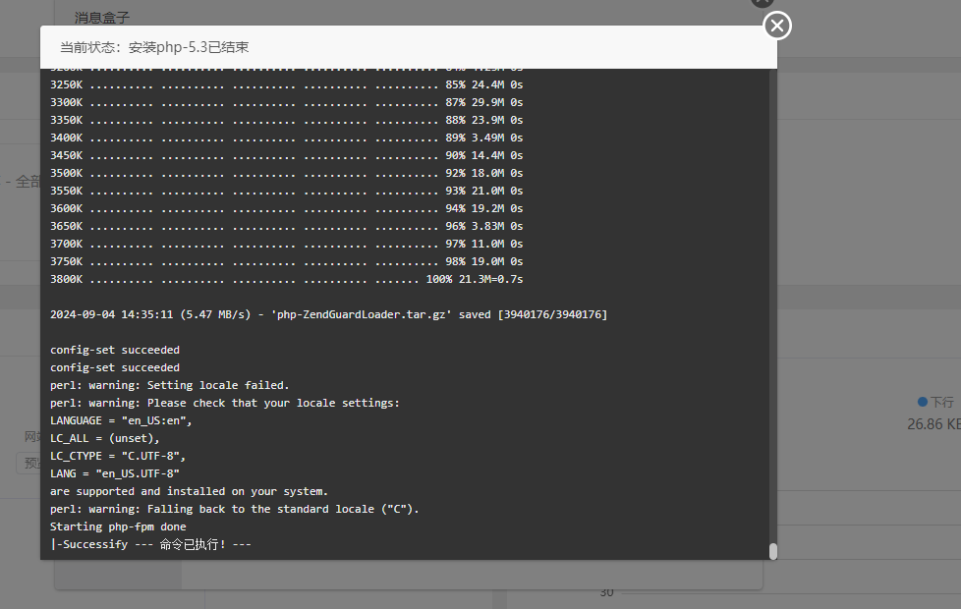Click the 下行 legend label in background chart
This screenshot has width=961, height=609.
942,402
